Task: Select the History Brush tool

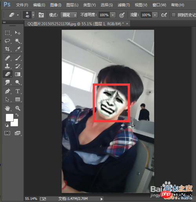Action: (18, 66)
